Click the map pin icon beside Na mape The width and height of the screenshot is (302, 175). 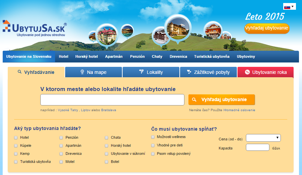(x=82, y=72)
